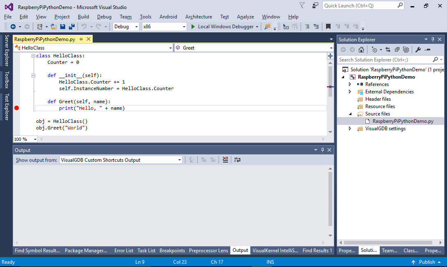The height and width of the screenshot is (267, 447).
Task: Click the Comment Selection toolbar icon
Action: [x=307, y=27]
